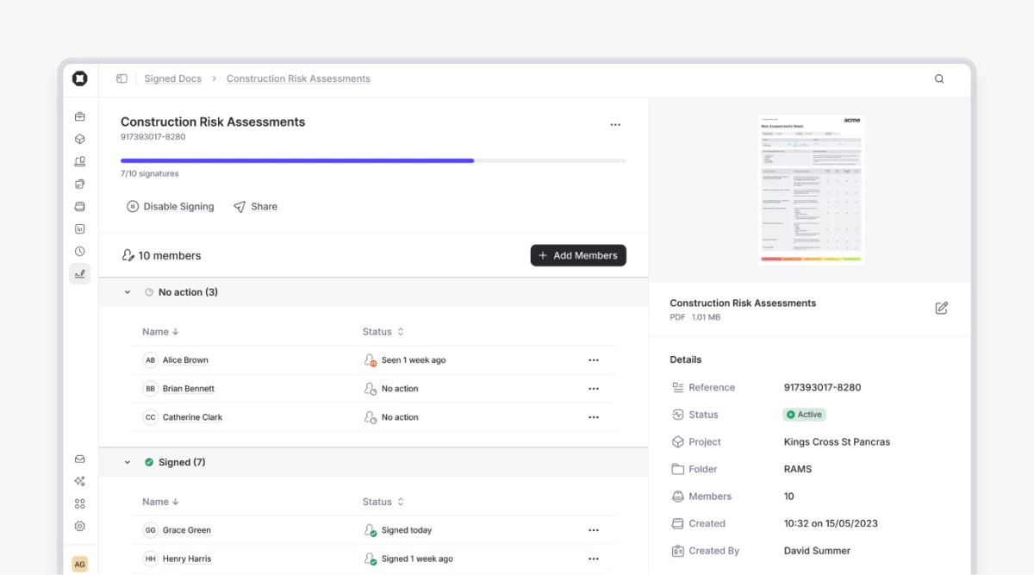This screenshot has width=1034, height=575.
Task: Open the signed docs signature icon in sidebar
Action: [x=80, y=274]
